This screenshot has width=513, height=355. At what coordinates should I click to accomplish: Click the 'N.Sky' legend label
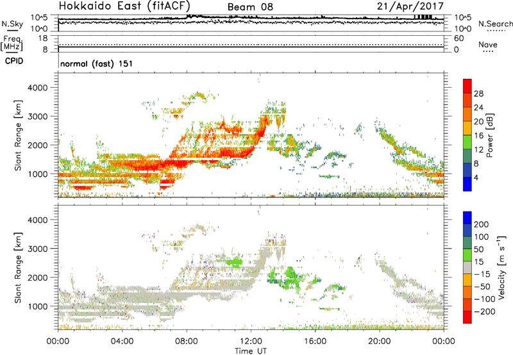12,24
